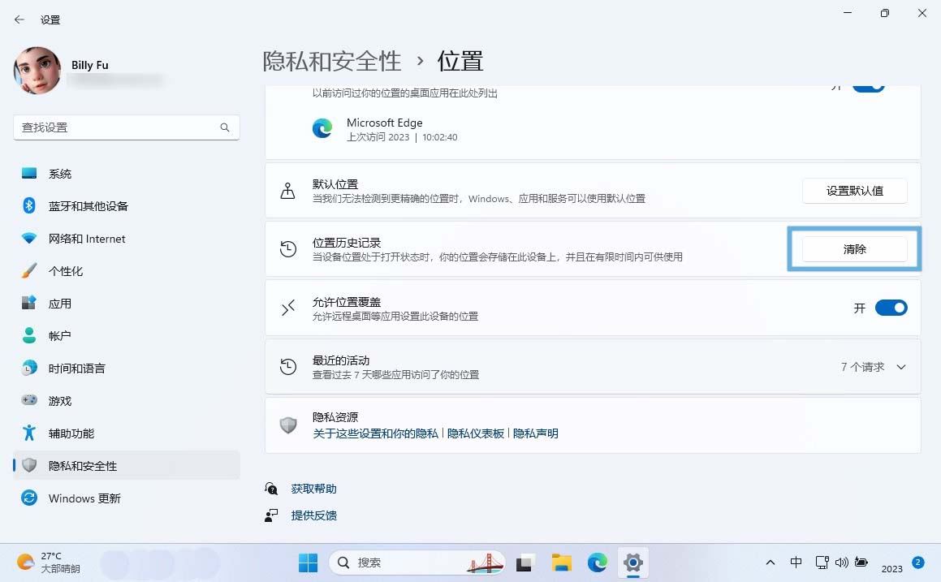Open 系统 settings in the sidebar
Screen dimensions: 941x582
click(x=62, y=173)
